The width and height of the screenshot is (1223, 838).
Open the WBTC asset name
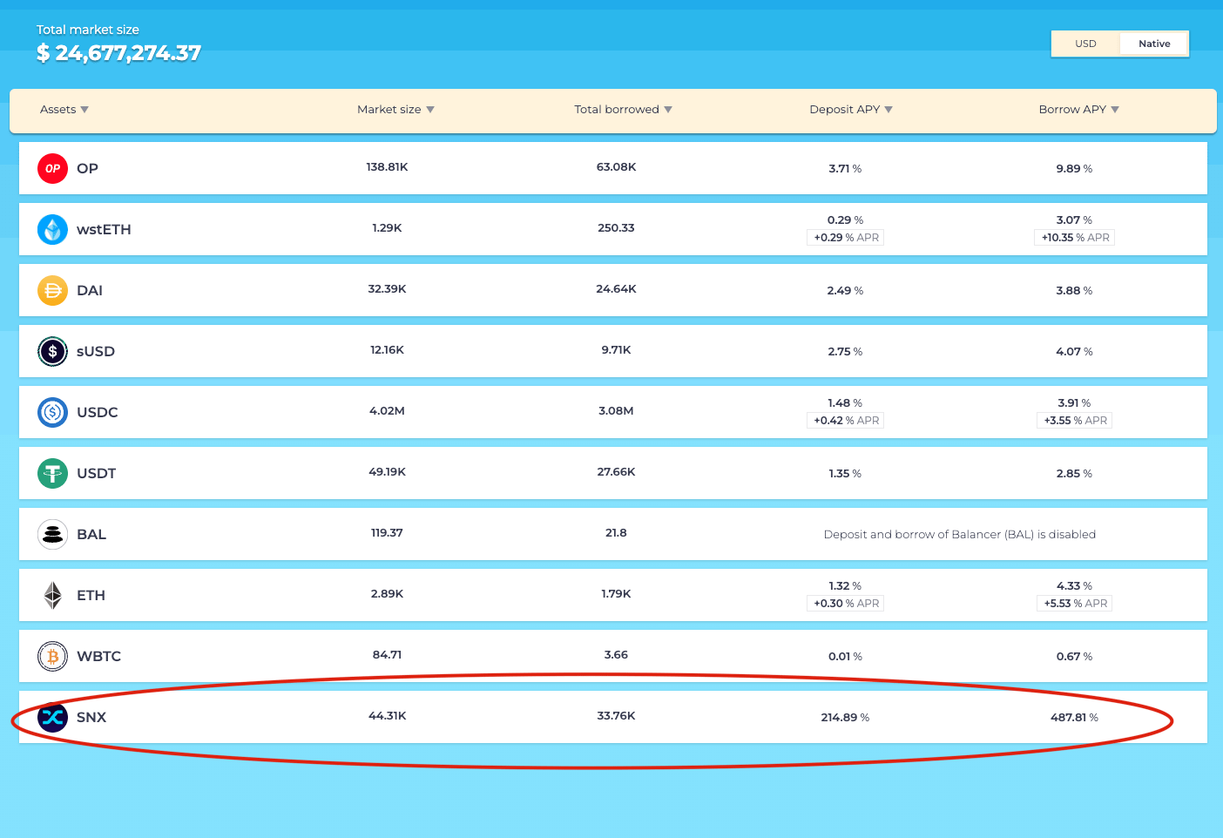pos(98,656)
